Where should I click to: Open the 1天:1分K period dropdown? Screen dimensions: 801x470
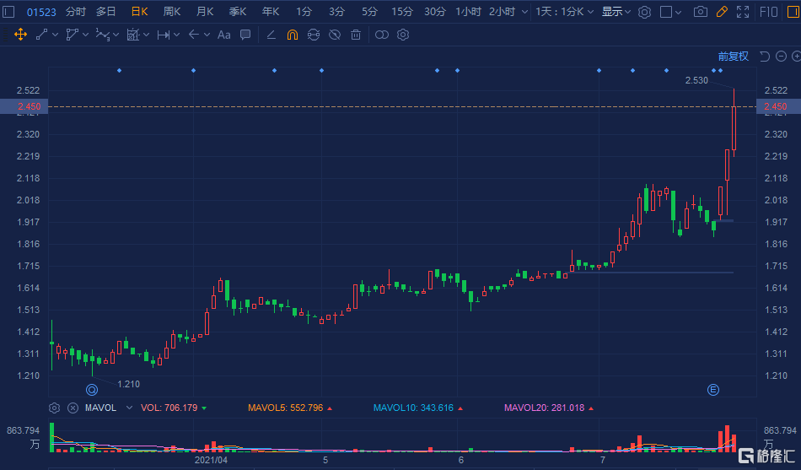coord(565,12)
